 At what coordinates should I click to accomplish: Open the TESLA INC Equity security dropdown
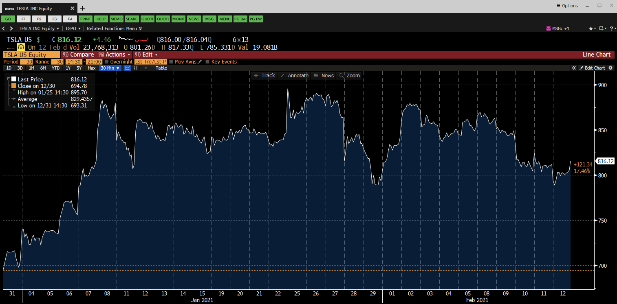[39, 28]
